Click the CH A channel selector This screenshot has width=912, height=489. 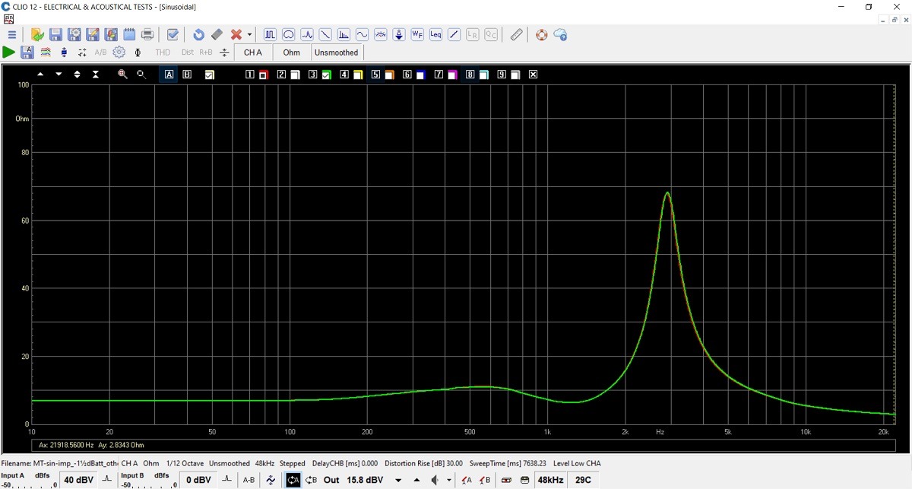(x=253, y=52)
